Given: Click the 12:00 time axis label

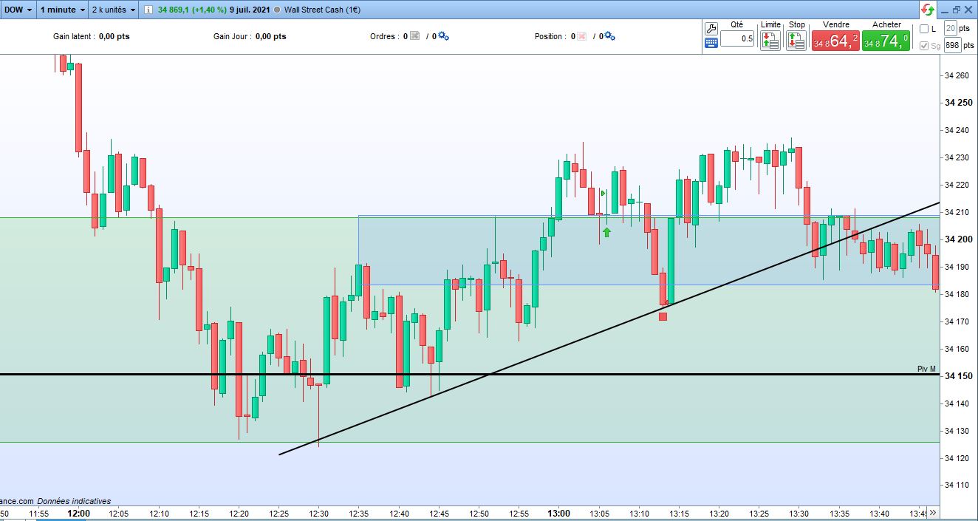Looking at the screenshot, I should pos(78,513).
